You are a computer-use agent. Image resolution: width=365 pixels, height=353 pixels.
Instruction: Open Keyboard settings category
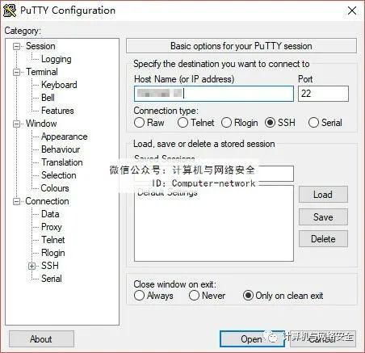pyautogui.click(x=59, y=85)
